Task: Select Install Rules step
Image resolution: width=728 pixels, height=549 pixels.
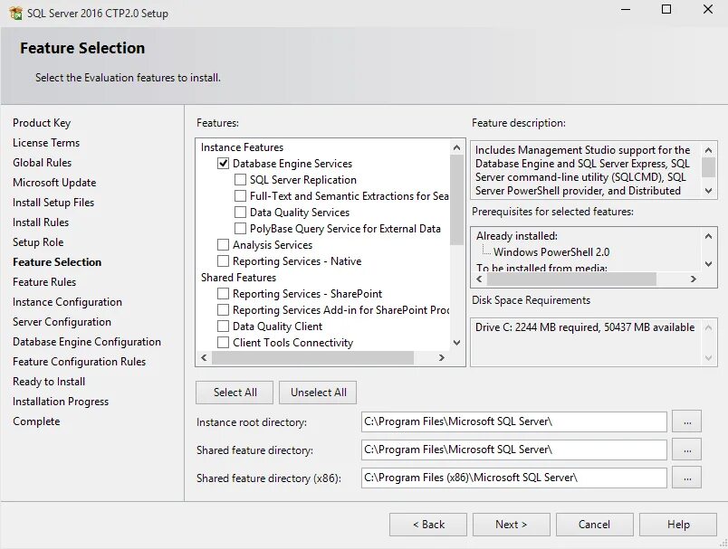Action: point(41,222)
